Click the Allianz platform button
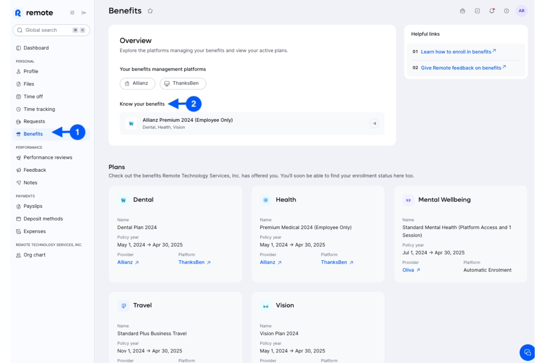 137,83
